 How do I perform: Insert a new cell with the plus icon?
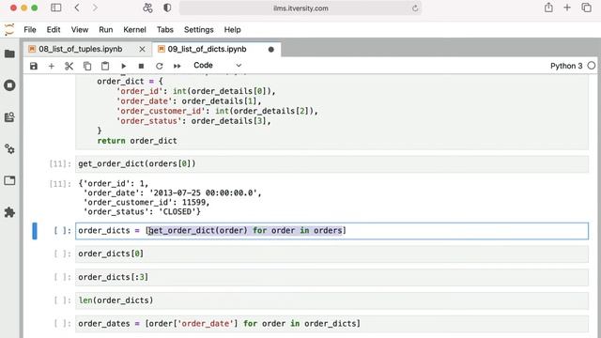point(52,66)
